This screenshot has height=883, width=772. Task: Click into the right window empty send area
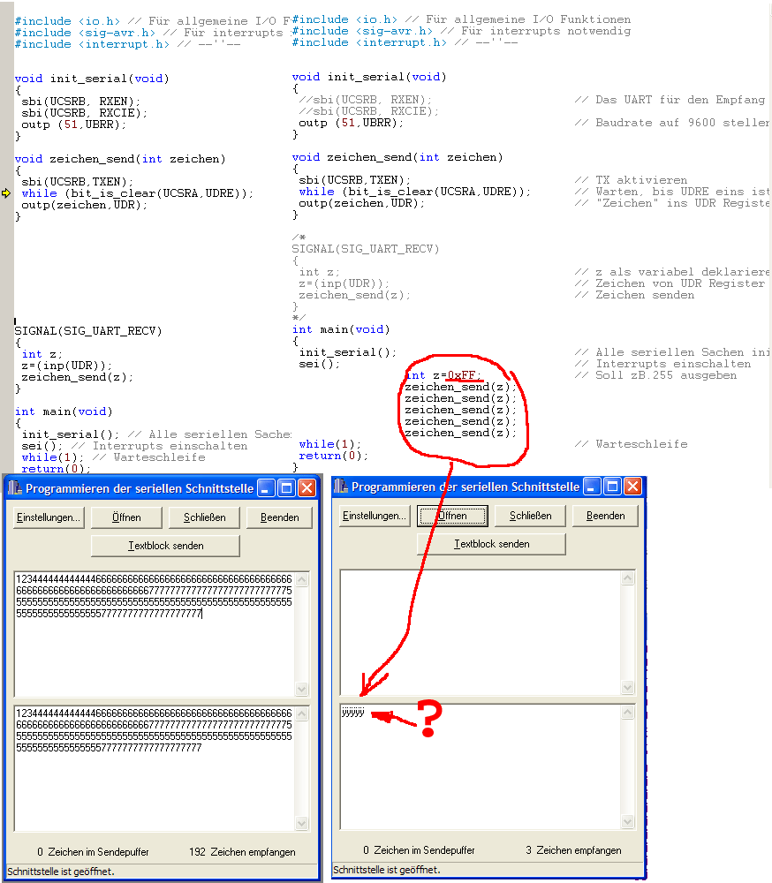coord(481,632)
